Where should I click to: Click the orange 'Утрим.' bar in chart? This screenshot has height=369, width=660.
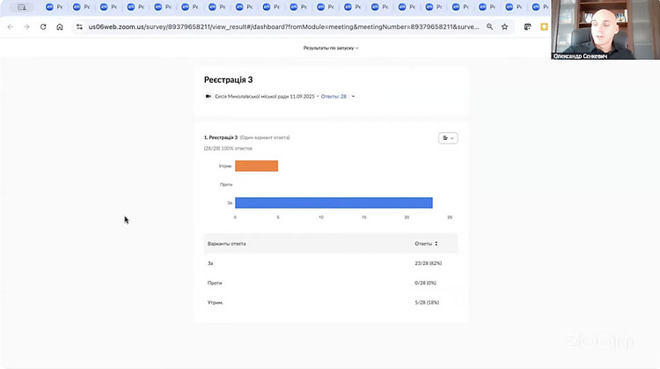coord(256,166)
